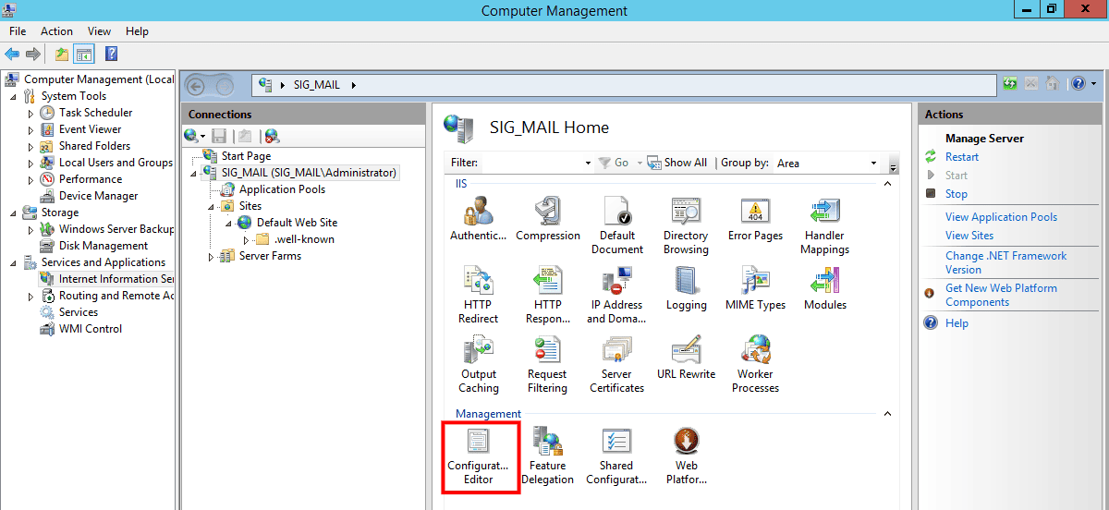Open the URL Rewrite feature
The height and width of the screenshot is (510, 1109).
pyautogui.click(x=686, y=358)
